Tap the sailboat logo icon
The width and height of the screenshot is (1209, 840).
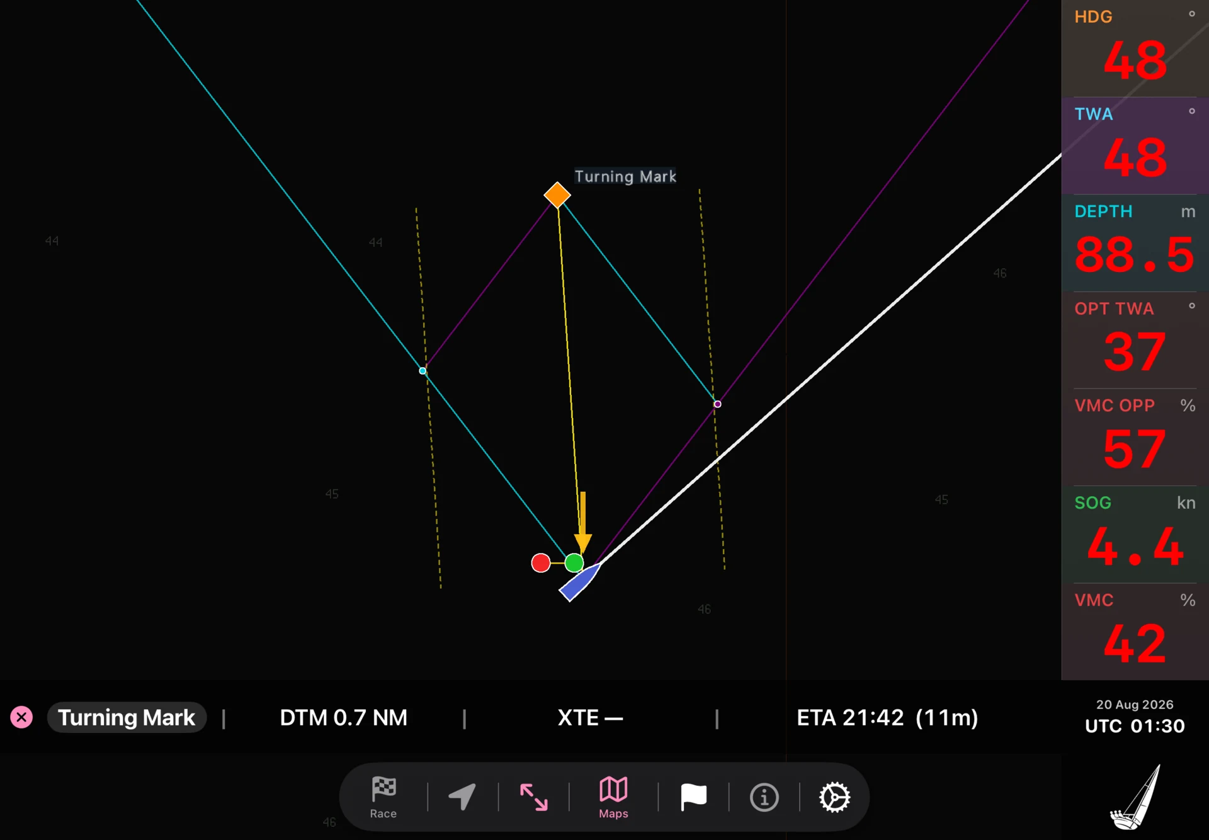click(1135, 797)
